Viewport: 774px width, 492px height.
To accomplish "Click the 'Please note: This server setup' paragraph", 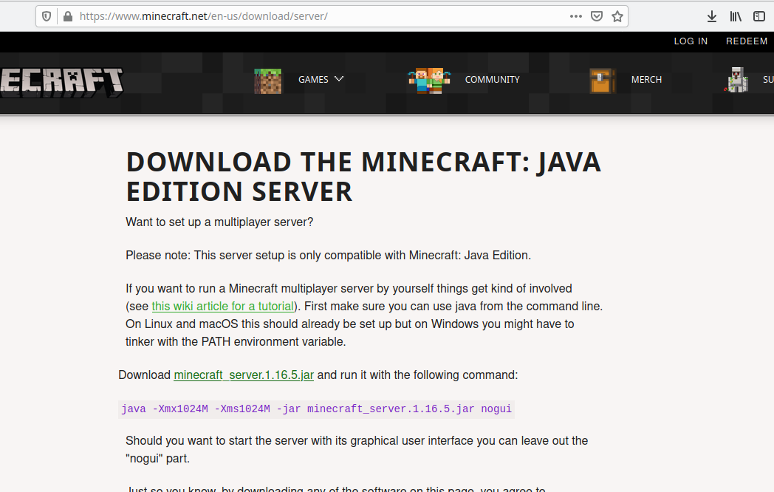I will click(328, 256).
